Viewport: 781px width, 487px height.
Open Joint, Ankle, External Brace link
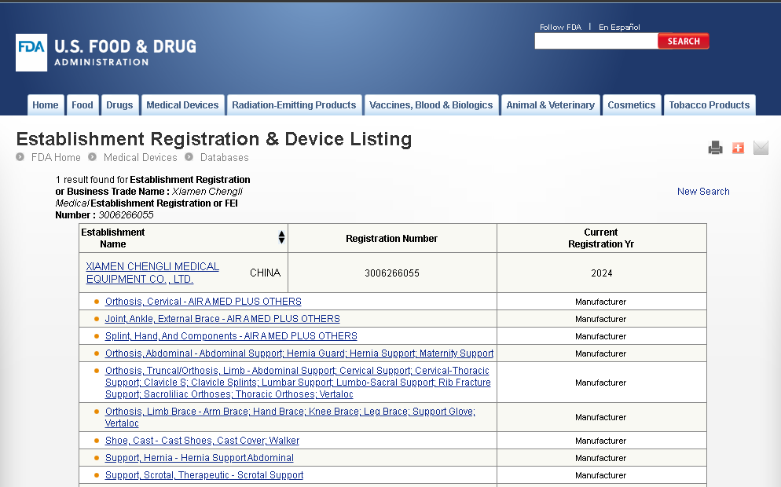(x=222, y=319)
